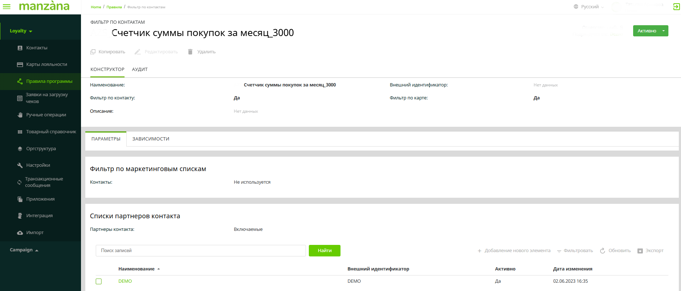Click the Экспорт export icon

pos(640,251)
